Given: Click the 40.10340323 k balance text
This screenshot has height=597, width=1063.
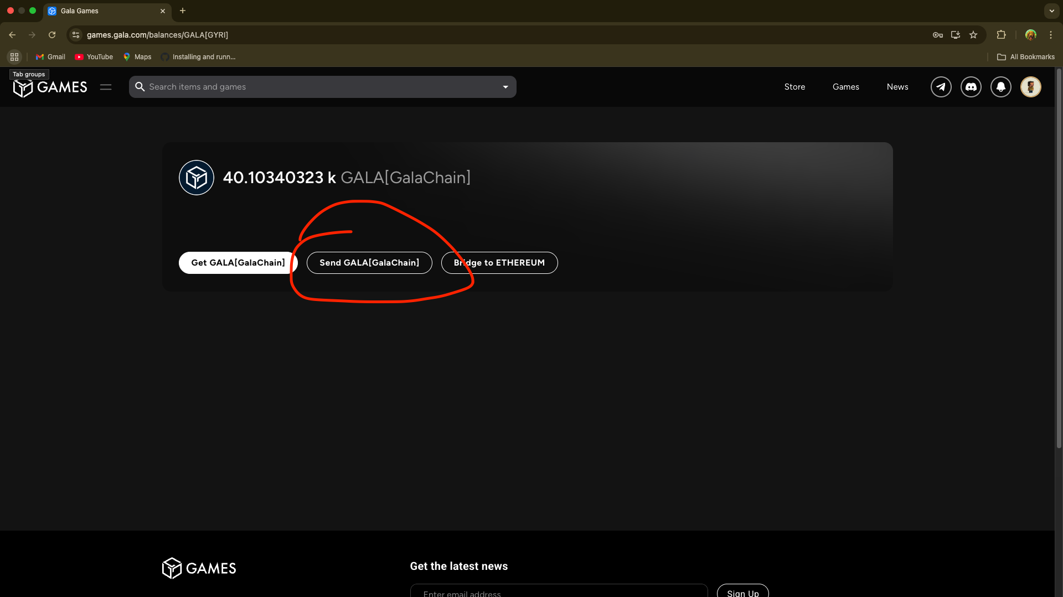Looking at the screenshot, I should (279, 178).
